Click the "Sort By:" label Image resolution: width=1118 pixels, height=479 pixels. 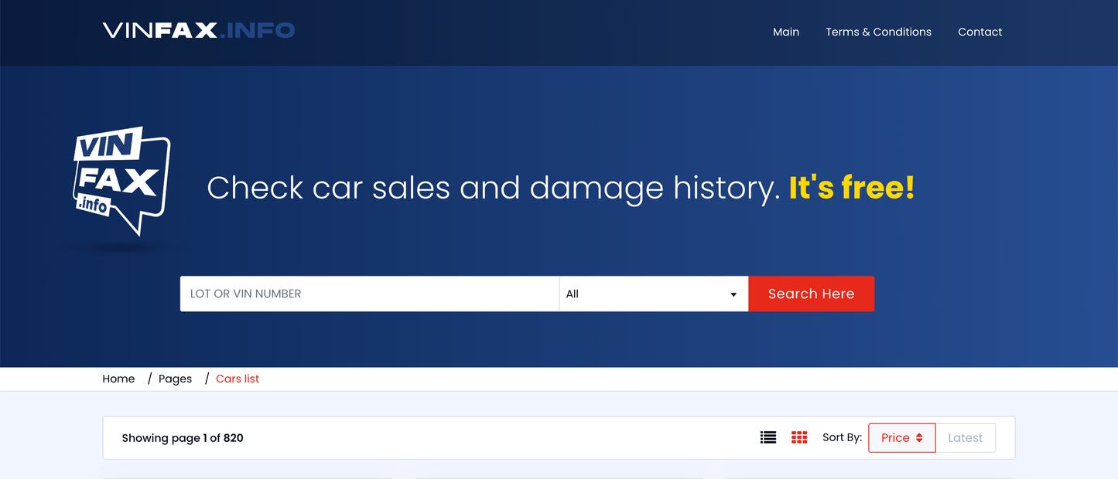(842, 438)
